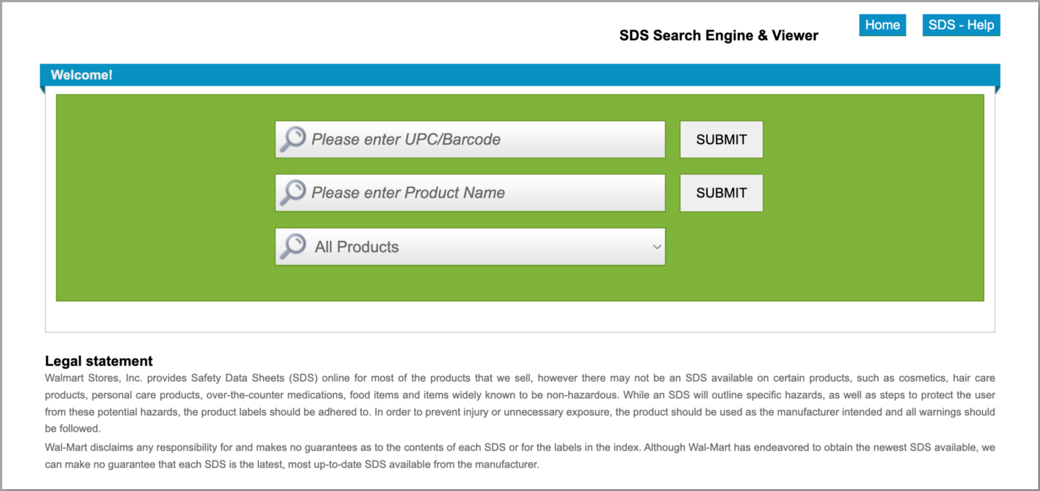Click the magnifier icon beside All Products
The image size is (1040, 491).
click(x=293, y=246)
